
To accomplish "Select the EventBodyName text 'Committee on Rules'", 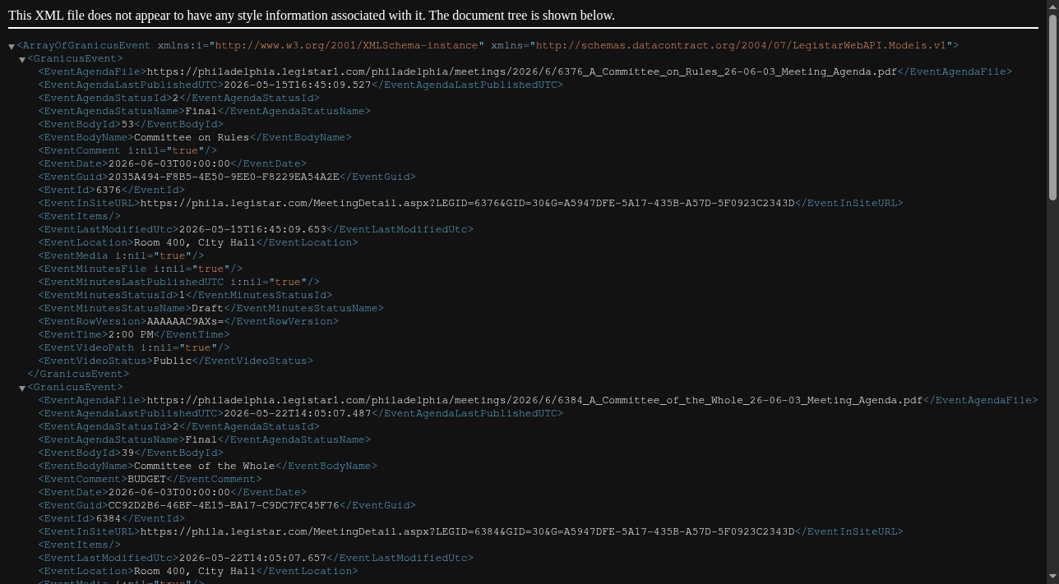I will click(x=192, y=137).
